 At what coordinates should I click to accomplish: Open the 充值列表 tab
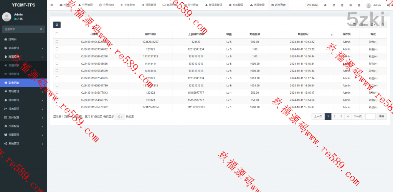click(128, 5)
